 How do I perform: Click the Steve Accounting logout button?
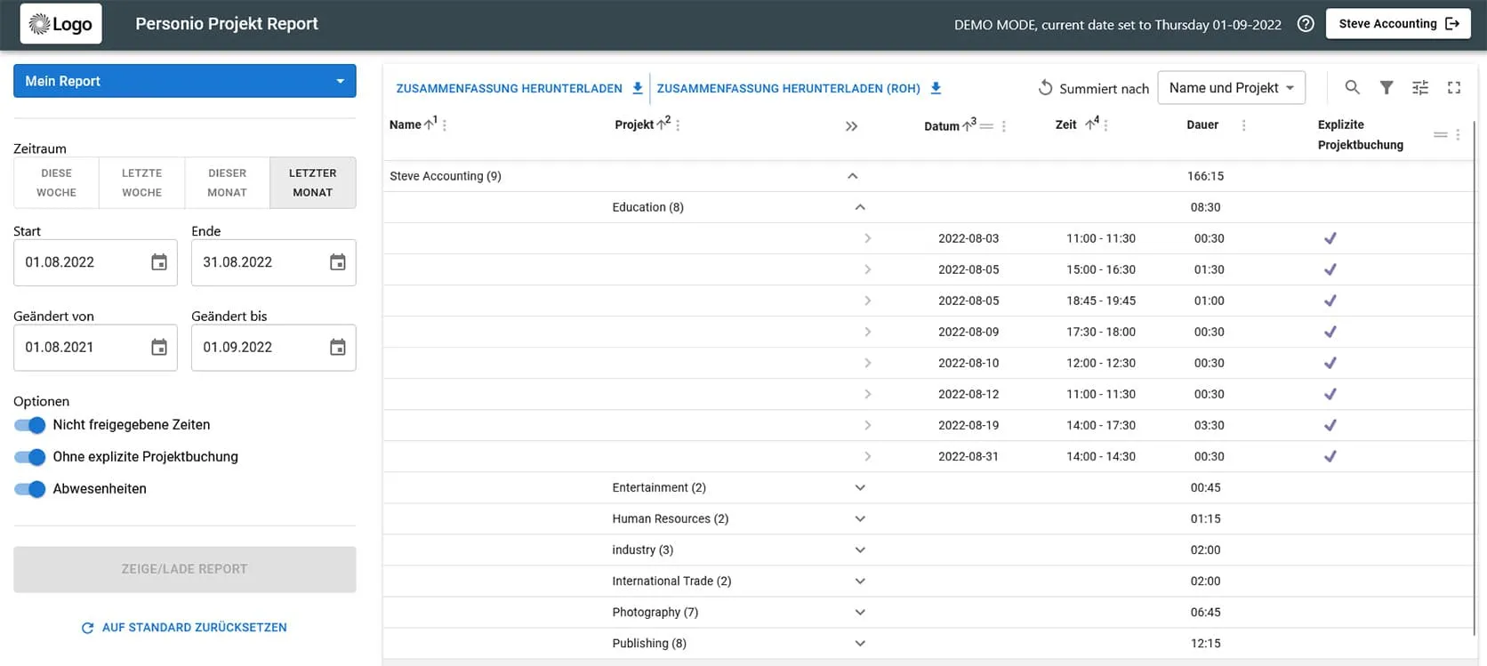click(x=1399, y=24)
